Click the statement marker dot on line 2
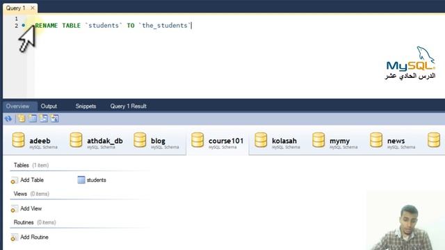This screenshot has height=250, width=445. click(x=23, y=26)
